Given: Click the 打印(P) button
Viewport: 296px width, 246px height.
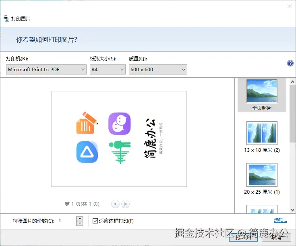Looking at the screenshot, I should pos(243,237).
